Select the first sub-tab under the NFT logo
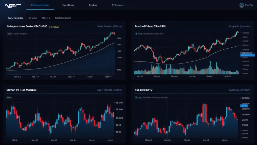The height and width of the screenshot is (145, 257). pos(16,18)
